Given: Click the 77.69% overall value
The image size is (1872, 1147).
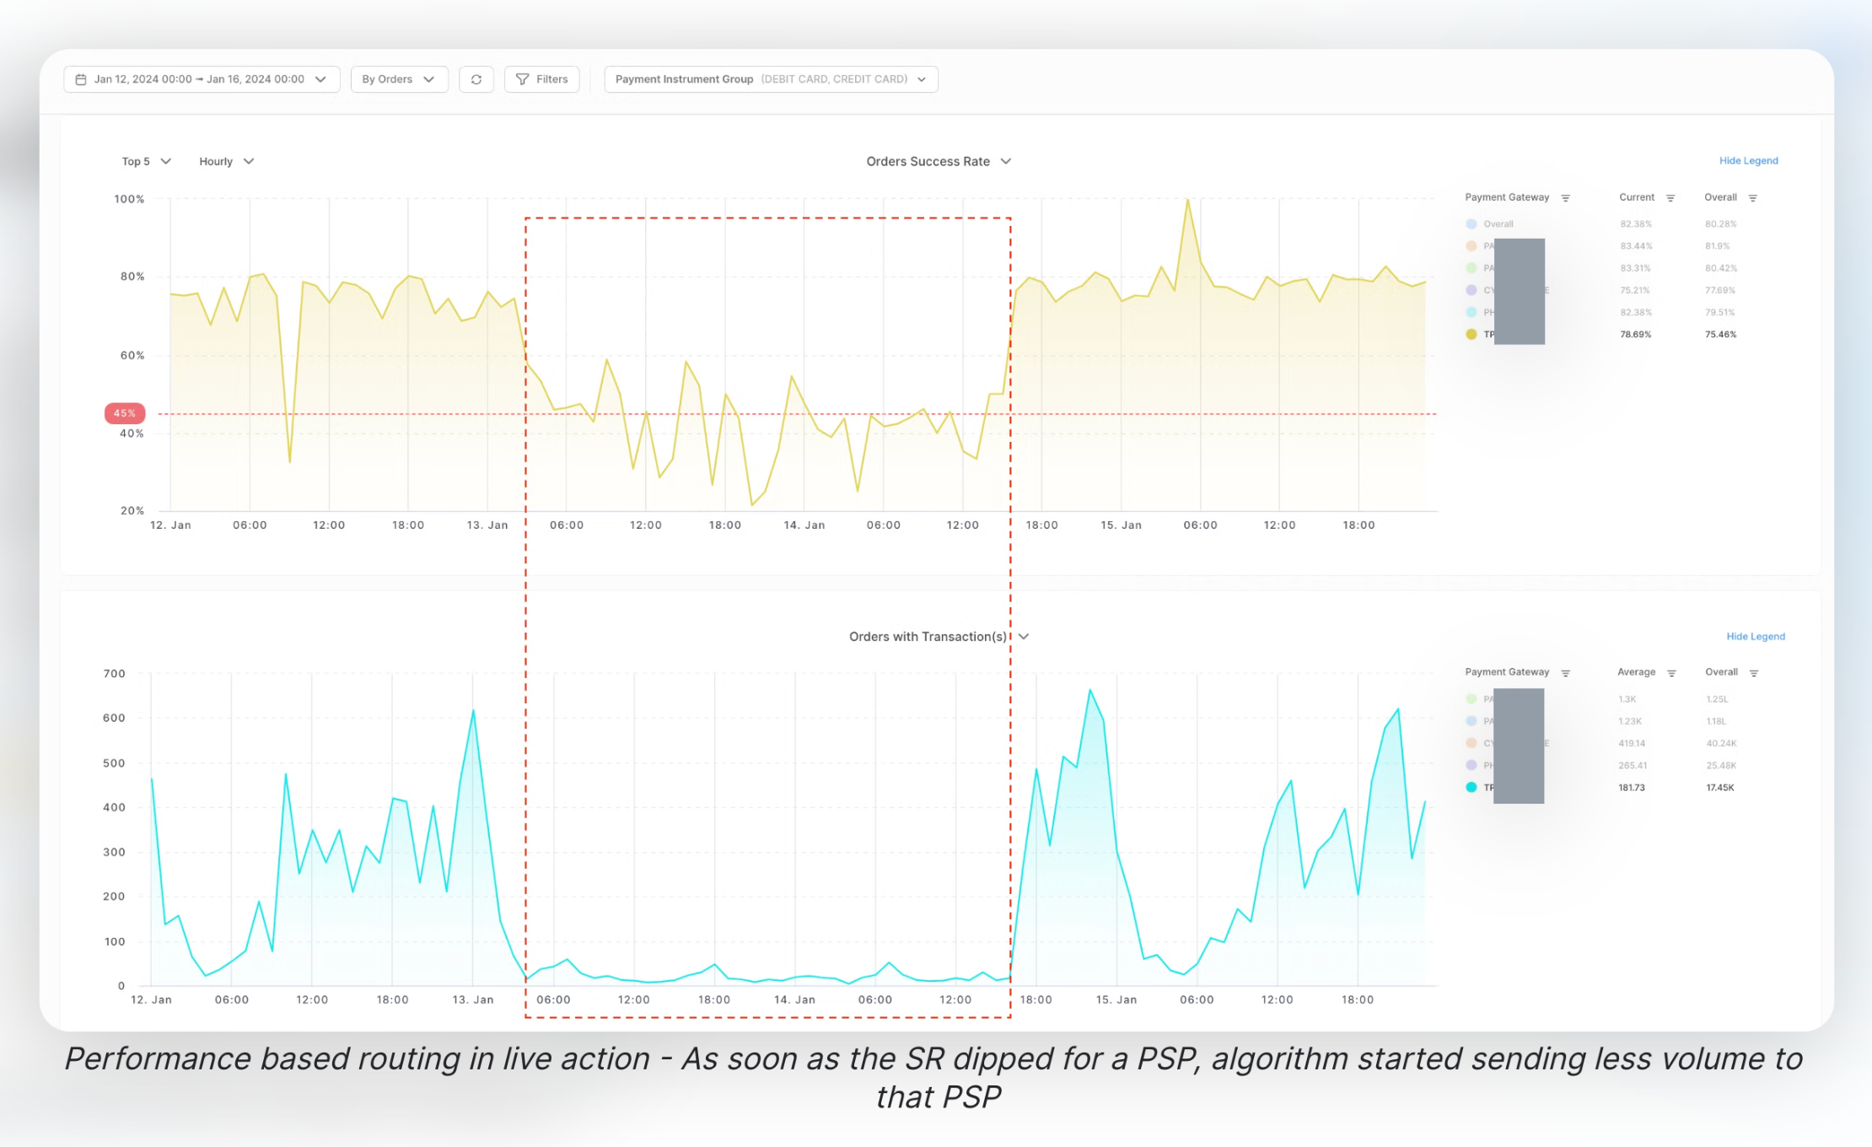Looking at the screenshot, I should pos(1719,290).
